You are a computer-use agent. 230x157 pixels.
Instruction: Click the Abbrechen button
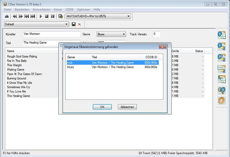tap(127, 107)
